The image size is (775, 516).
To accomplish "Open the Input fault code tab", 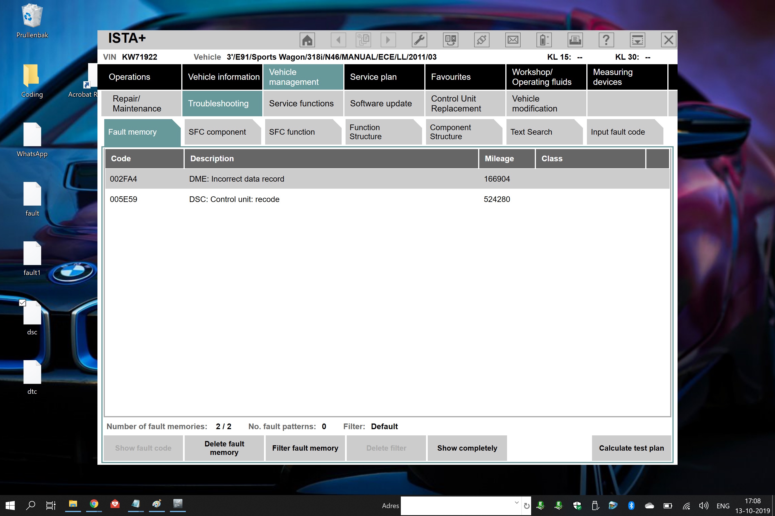I will (625, 132).
